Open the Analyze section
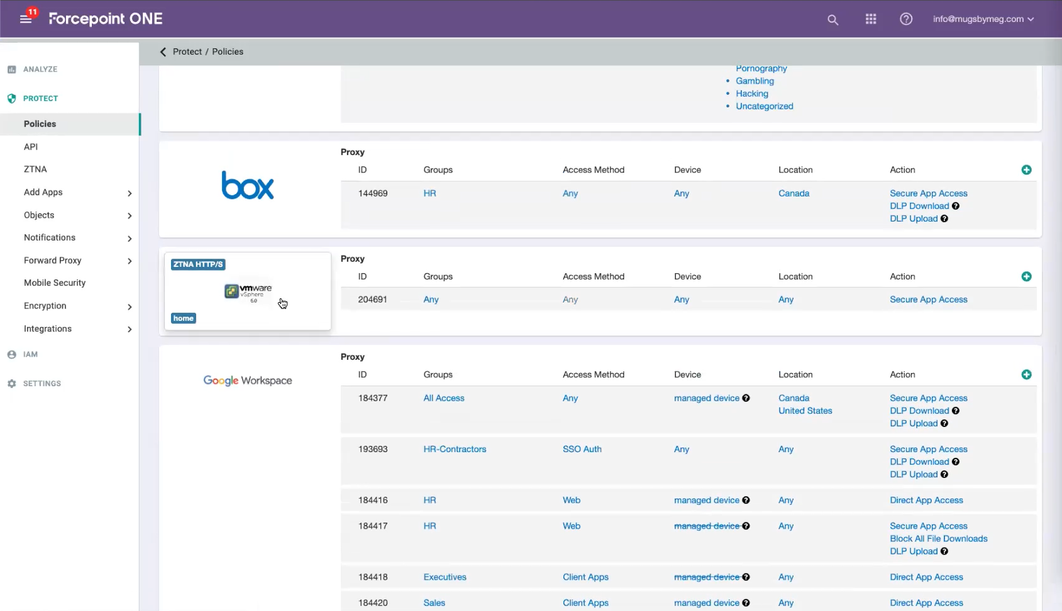 pyautogui.click(x=40, y=70)
